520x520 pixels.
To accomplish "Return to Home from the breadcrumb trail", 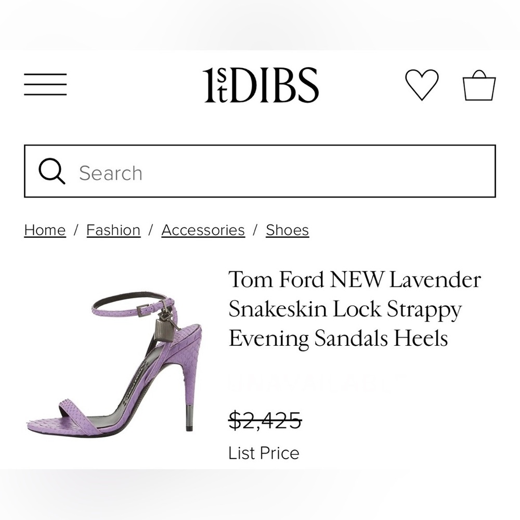I will 45,229.
